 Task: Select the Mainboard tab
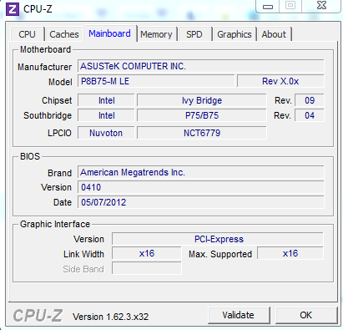coord(109,33)
